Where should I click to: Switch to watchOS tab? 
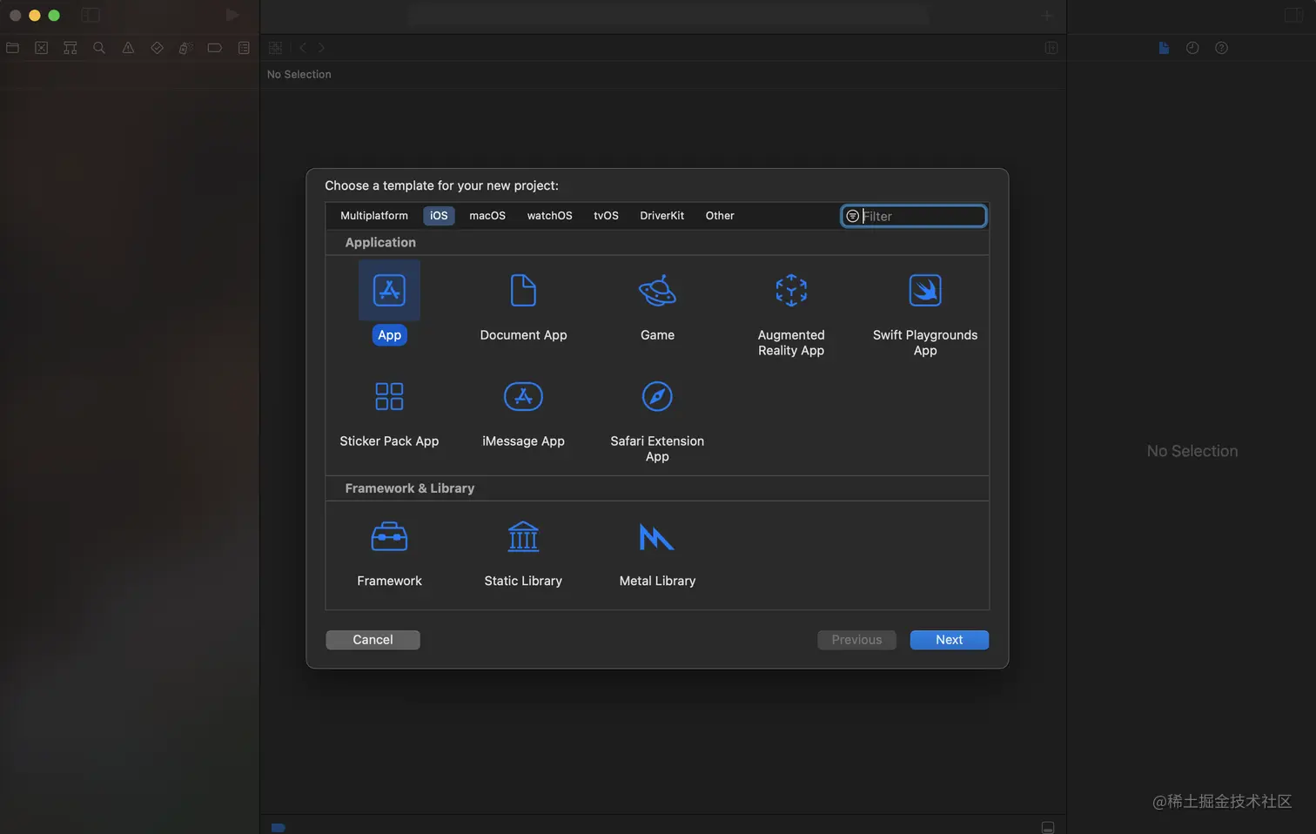click(549, 216)
